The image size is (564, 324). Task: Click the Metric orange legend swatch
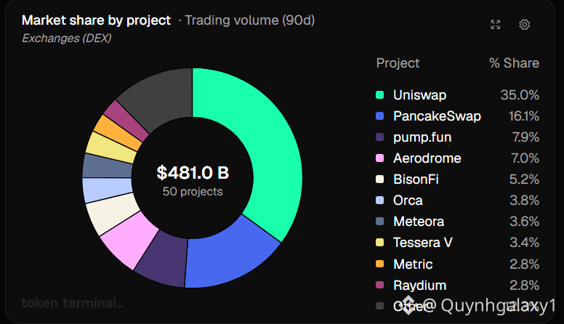click(x=379, y=264)
